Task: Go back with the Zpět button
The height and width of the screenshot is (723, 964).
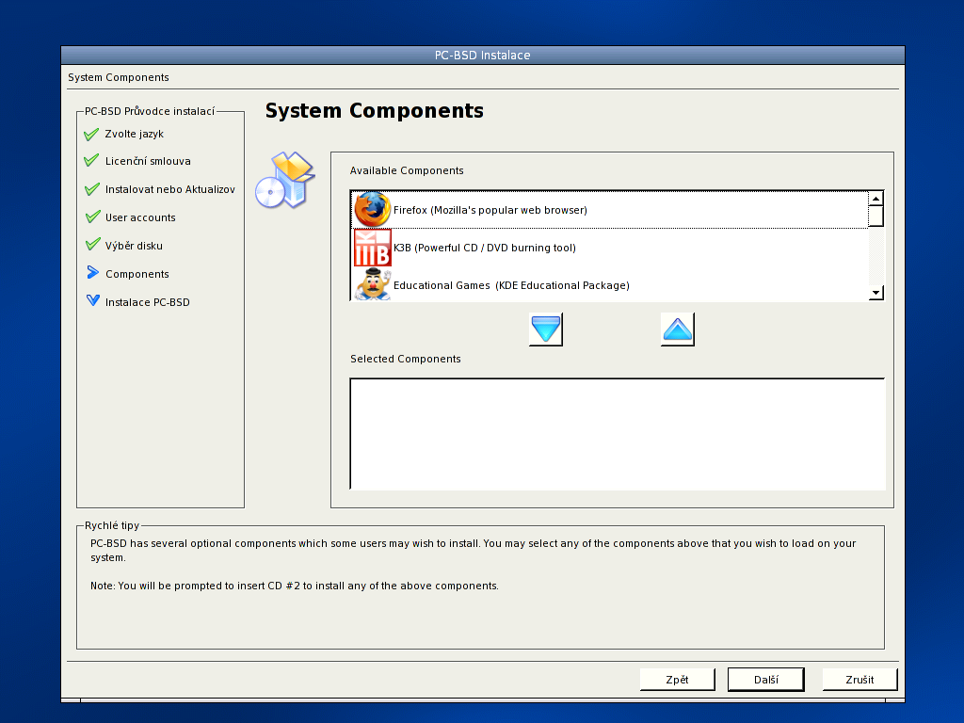Action: 677,680
